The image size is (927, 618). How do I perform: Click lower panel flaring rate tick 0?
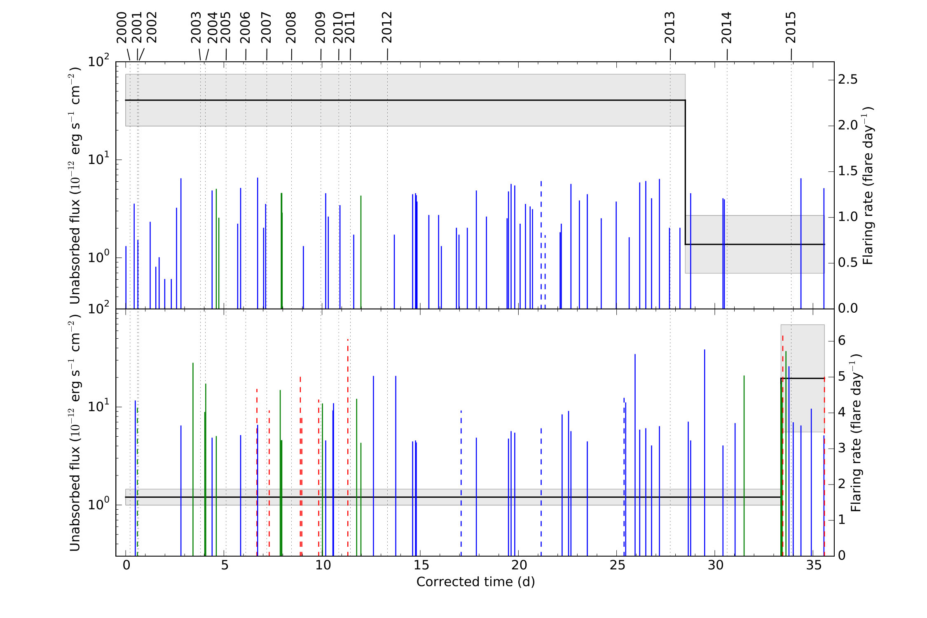pyautogui.click(x=842, y=555)
